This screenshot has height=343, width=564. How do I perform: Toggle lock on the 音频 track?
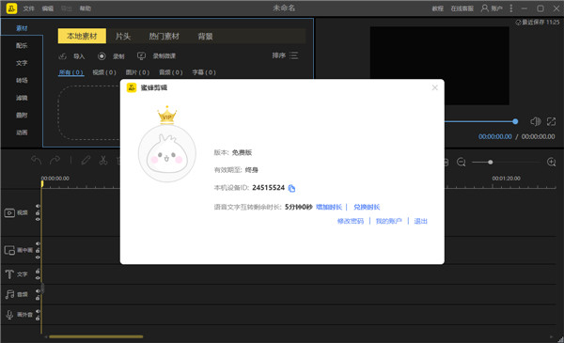pos(38,298)
